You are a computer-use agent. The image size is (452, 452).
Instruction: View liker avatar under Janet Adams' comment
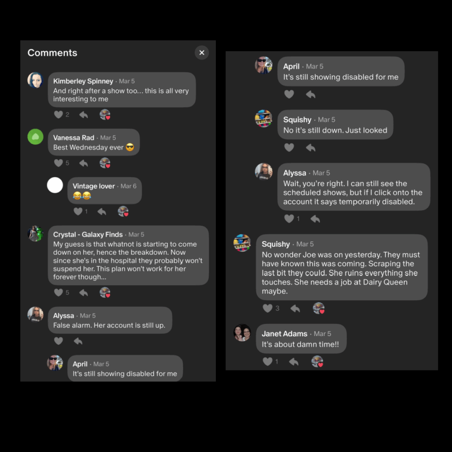point(317,362)
